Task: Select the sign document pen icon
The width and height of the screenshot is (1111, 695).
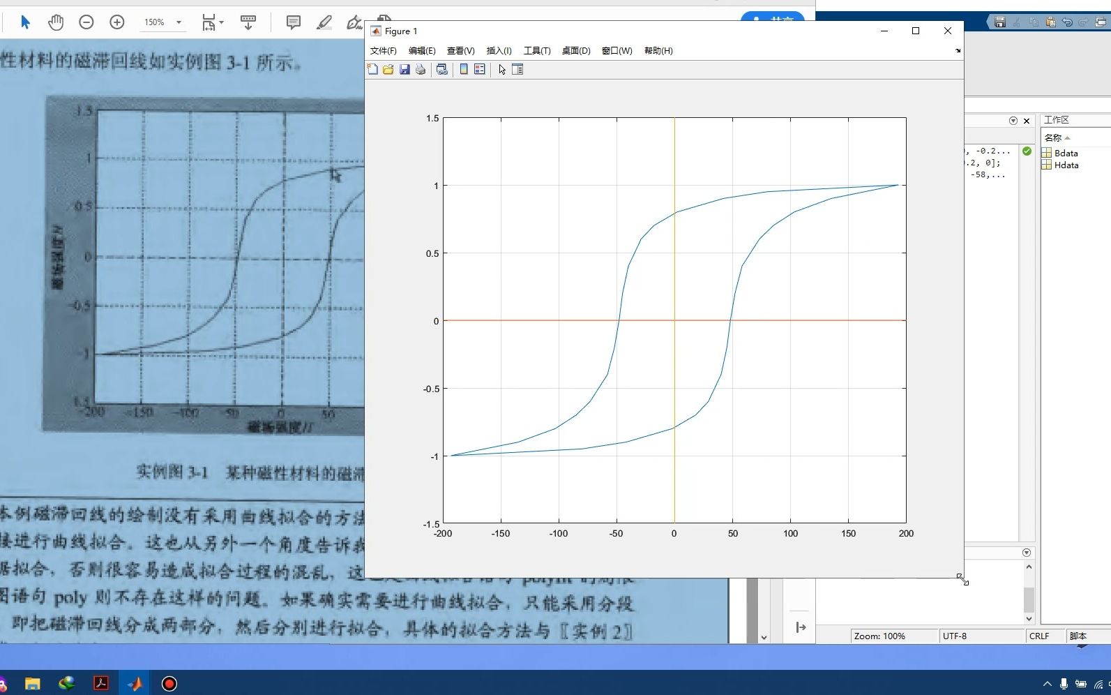Action: 354,22
